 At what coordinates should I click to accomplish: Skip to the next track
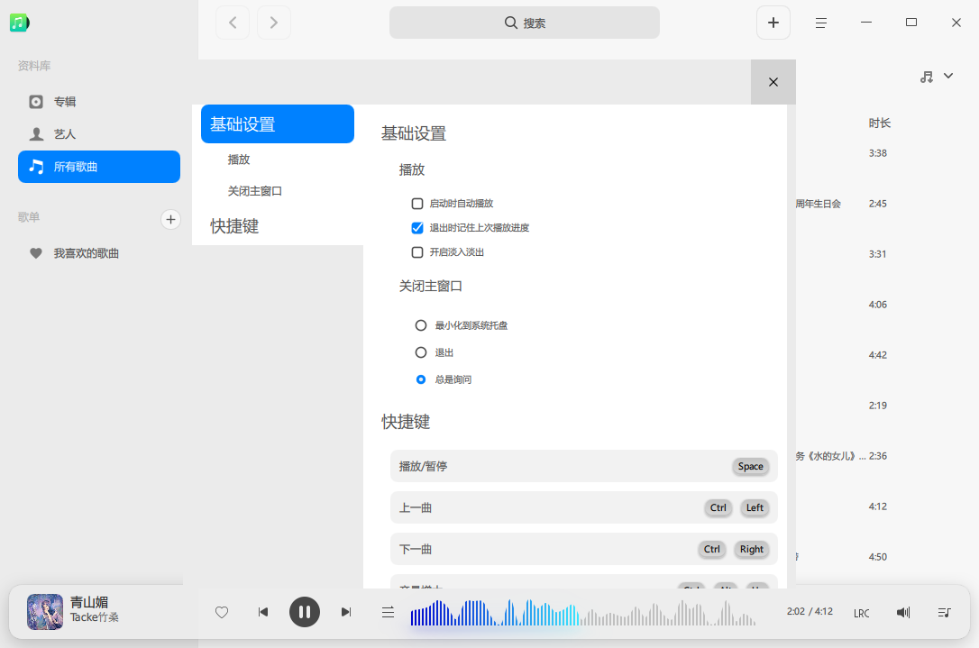[x=346, y=613]
